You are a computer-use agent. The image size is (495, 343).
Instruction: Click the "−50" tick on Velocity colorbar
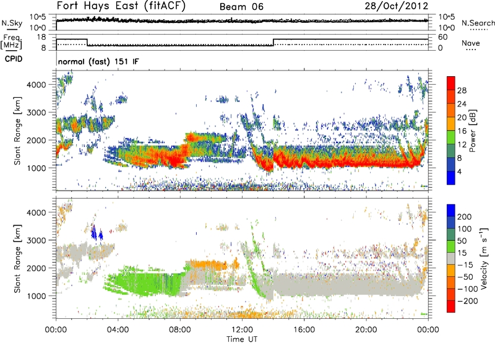(x=465, y=277)
